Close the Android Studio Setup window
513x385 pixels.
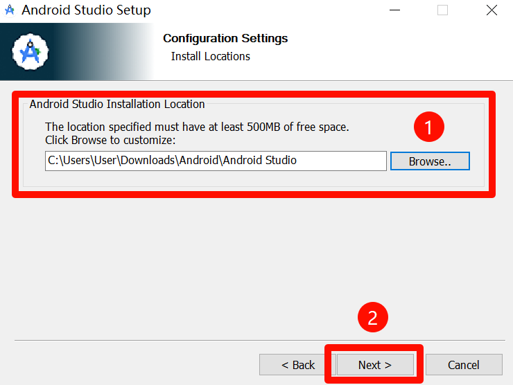tap(492, 10)
